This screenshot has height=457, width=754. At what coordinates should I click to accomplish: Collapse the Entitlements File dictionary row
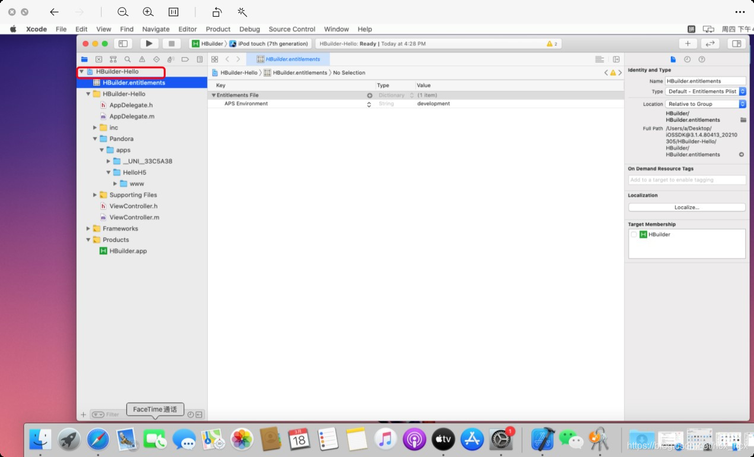[214, 95]
